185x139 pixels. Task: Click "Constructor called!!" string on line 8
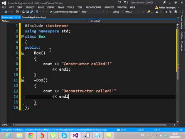[86, 64]
